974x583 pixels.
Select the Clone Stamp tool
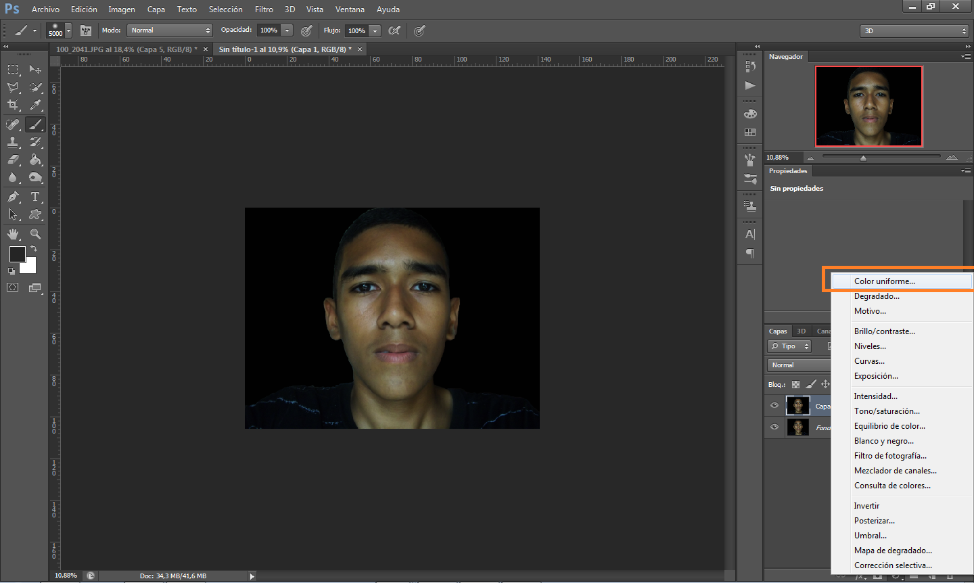(13, 142)
